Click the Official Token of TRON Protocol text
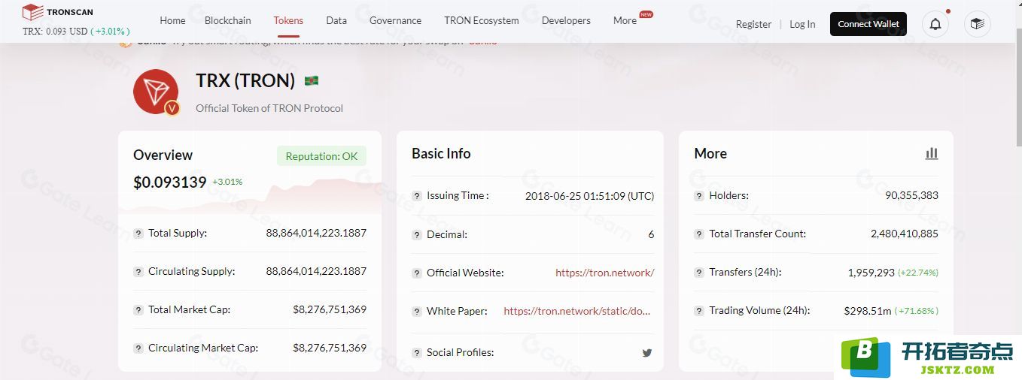The image size is (1022, 380). click(269, 108)
